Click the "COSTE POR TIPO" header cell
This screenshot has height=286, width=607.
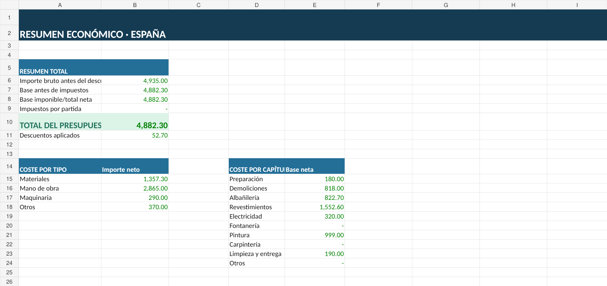point(60,166)
